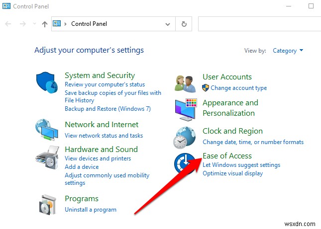The image size is (321, 229).
Task: Open recent locations dropdown arrow
Action: [x=34, y=24]
